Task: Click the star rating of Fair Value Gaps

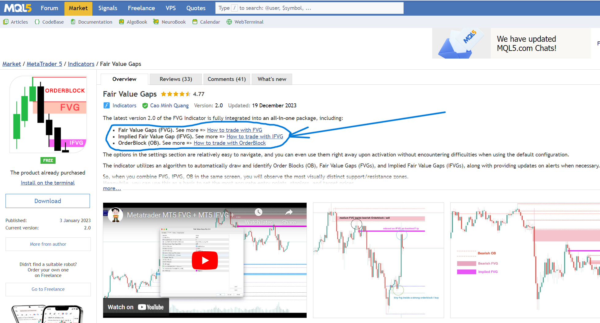Action: pyautogui.click(x=176, y=94)
